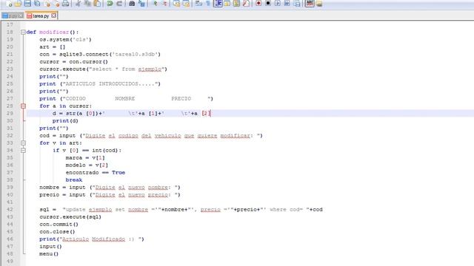
Task: Place cursor on 'os.system('cls')' line
Action: pos(65,39)
